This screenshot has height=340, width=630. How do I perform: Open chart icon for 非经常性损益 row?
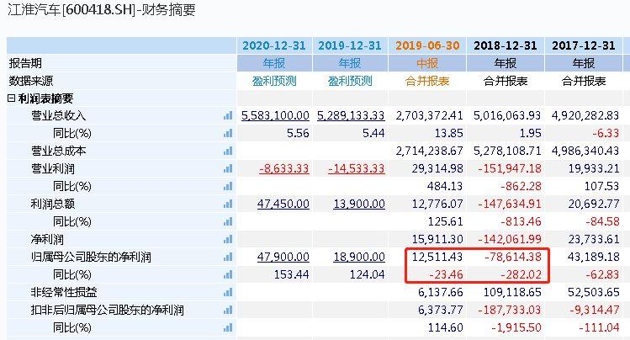click(228, 293)
